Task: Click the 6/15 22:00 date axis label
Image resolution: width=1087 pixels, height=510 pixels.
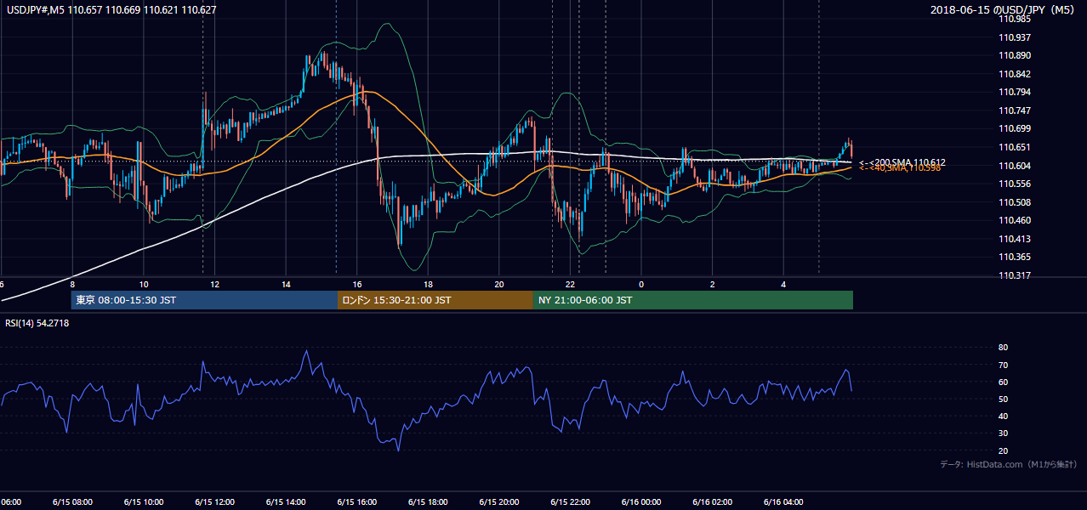Action: [x=570, y=501]
